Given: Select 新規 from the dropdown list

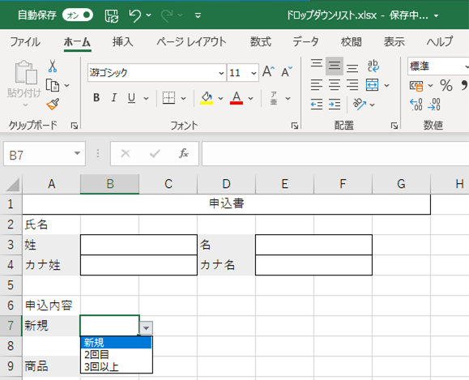Looking at the screenshot, I should click(117, 342).
